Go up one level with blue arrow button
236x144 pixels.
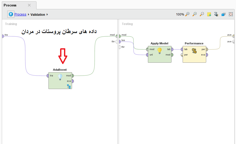[x=11, y=14]
